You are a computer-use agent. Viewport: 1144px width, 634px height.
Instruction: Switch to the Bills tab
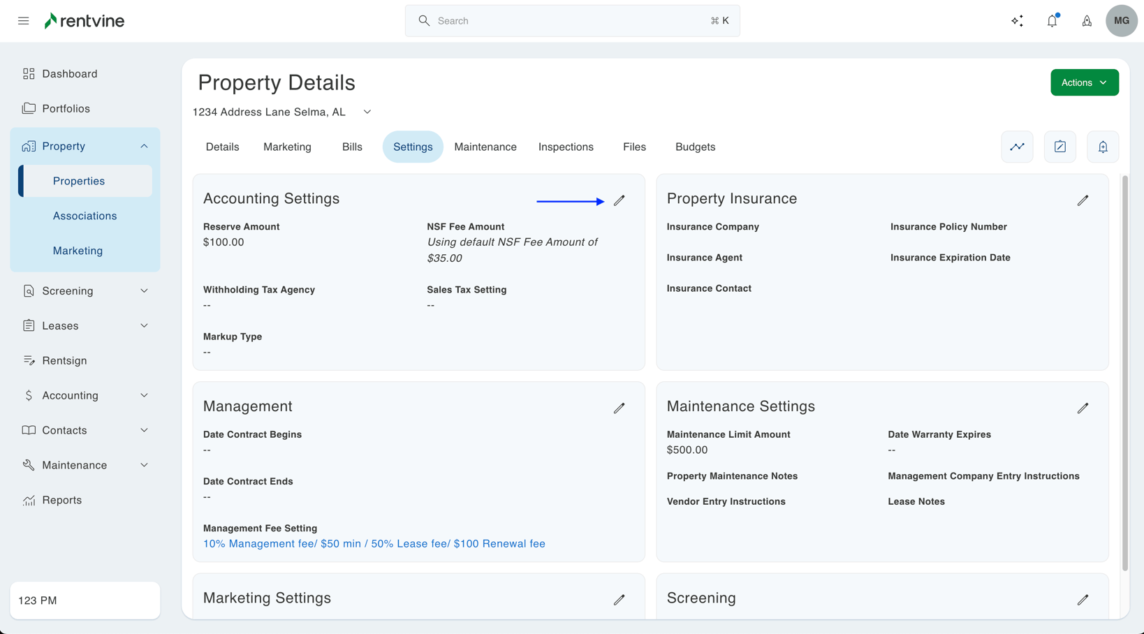click(x=352, y=147)
